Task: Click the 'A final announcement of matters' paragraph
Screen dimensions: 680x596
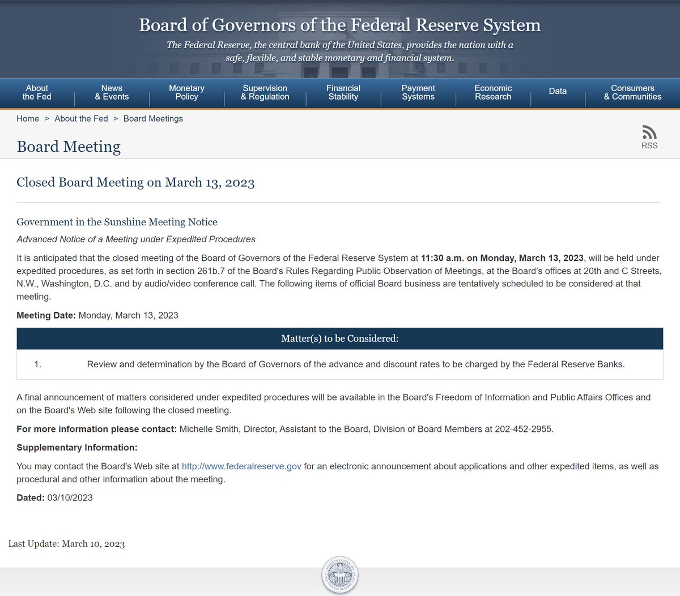Action: 334,404
